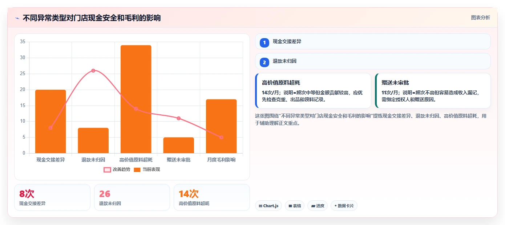Click the x-axis label 现金交接差异

pos(50,160)
